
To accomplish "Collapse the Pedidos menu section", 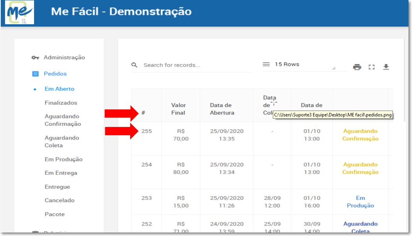I will tap(55, 74).
